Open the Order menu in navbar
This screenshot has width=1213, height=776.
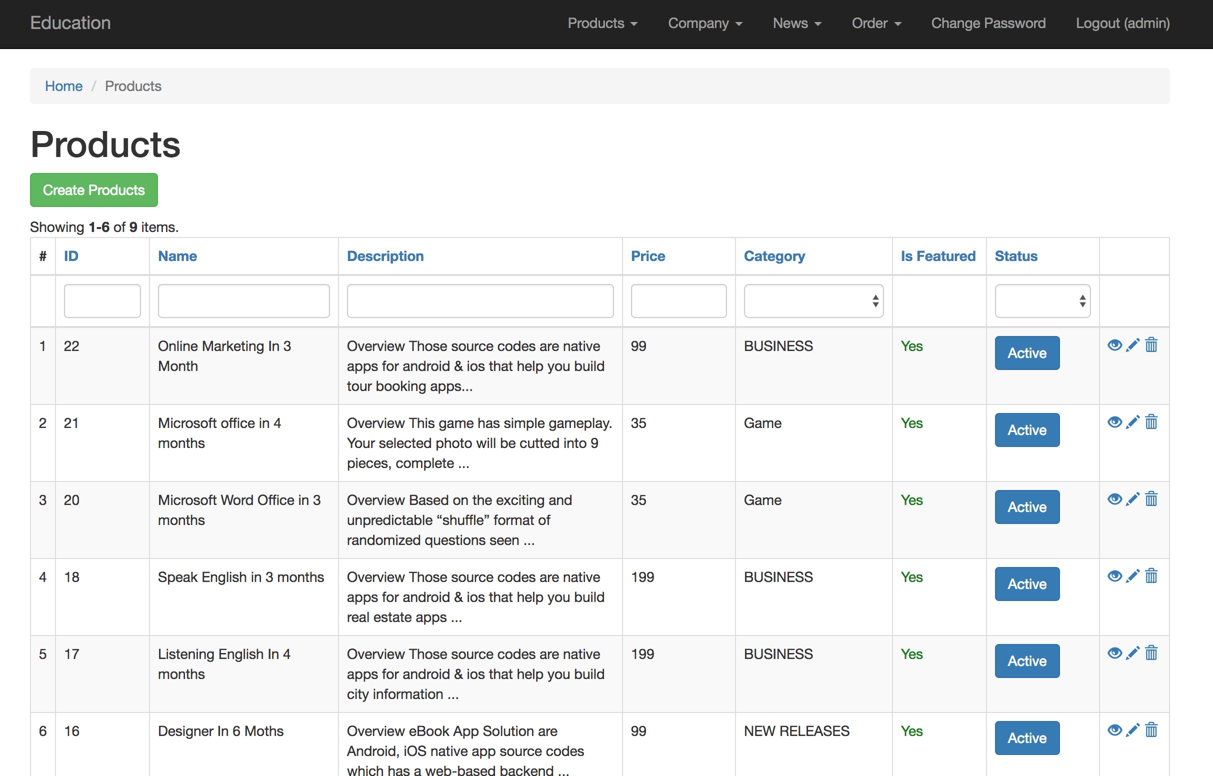[x=876, y=23]
